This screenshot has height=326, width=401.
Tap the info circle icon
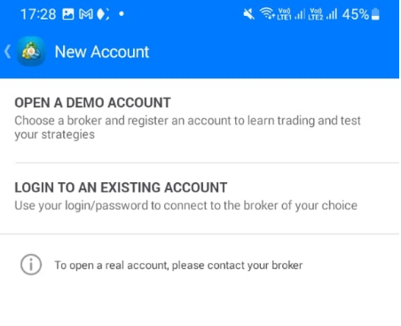[x=31, y=265]
